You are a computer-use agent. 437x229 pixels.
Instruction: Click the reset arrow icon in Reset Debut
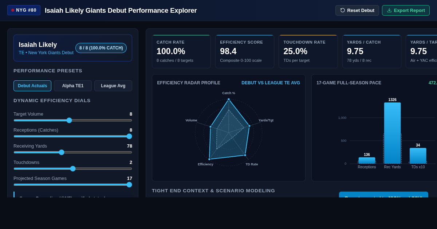pyautogui.click(x=343, y=10)
